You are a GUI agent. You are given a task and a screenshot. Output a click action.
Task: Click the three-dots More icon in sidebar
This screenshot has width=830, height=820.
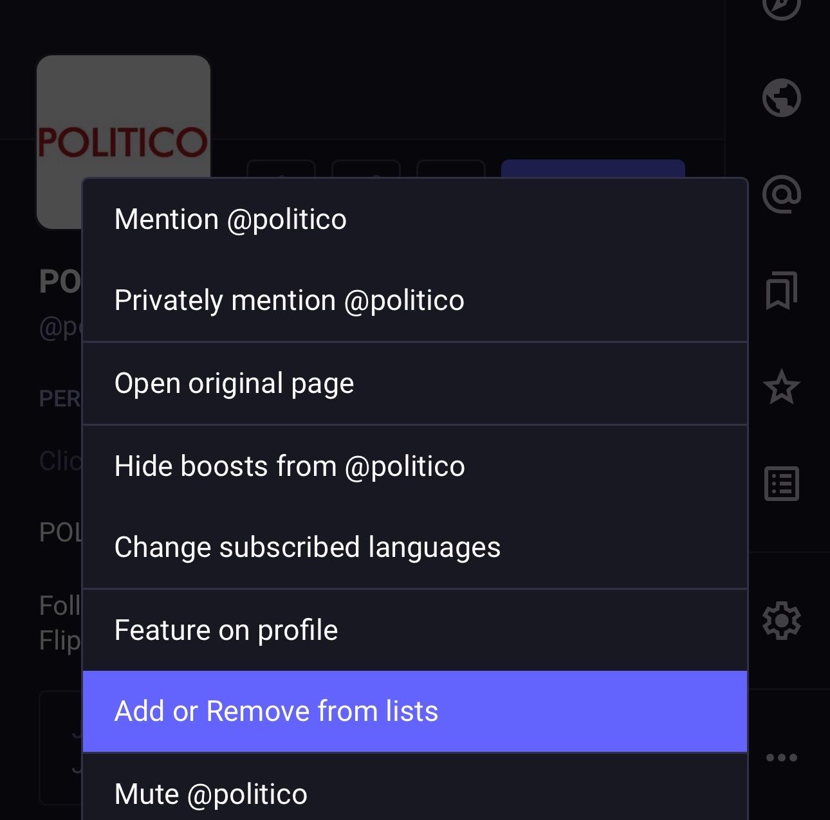(781, 758)
